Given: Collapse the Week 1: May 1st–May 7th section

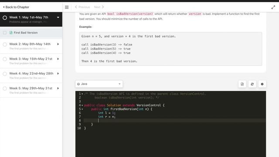Looking at the screenshot, I should (58, 17).
